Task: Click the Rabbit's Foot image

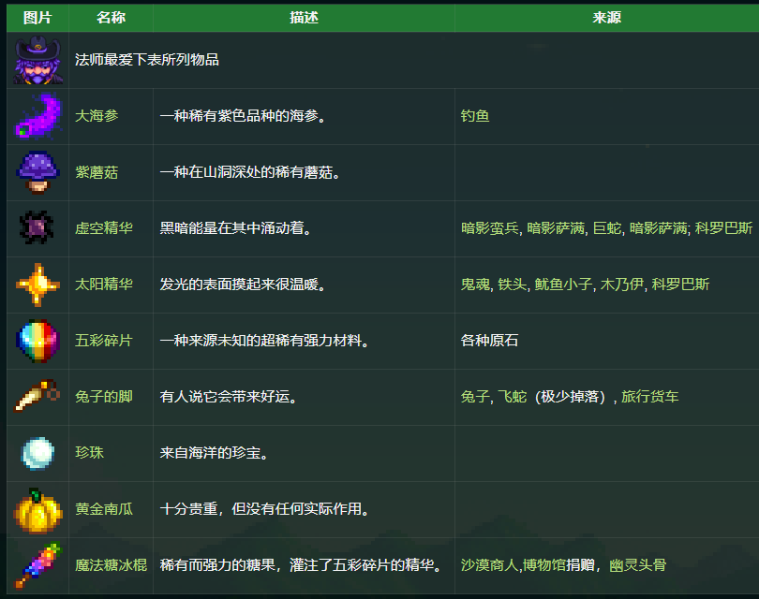Action: (x=37, y=396)
